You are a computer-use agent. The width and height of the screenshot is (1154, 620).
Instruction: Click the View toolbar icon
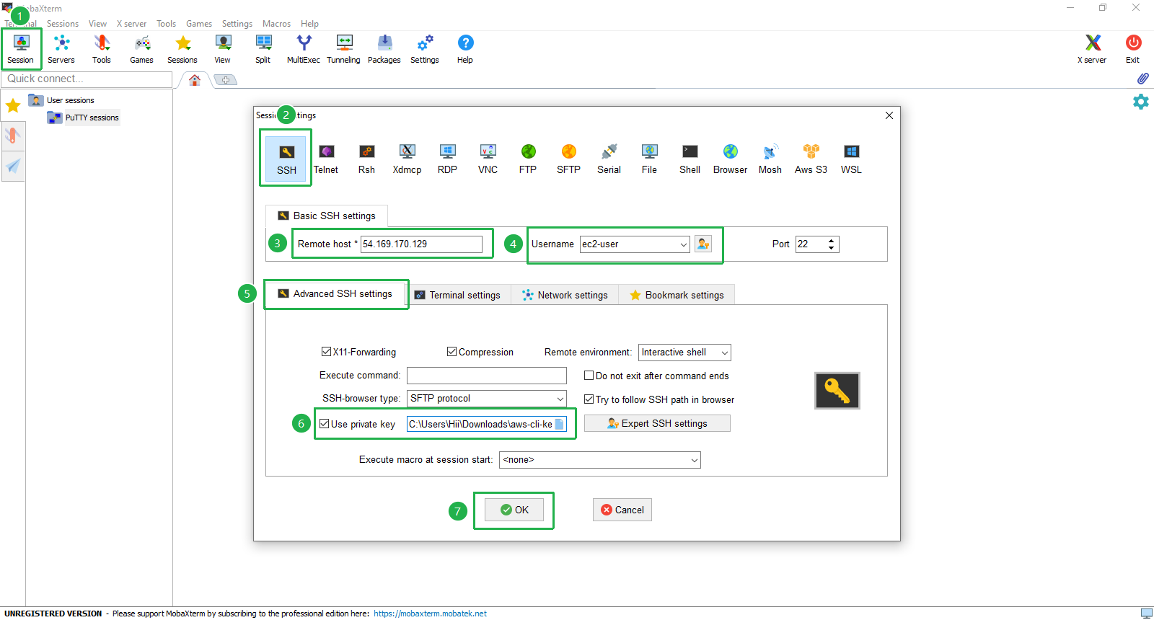click(223, 49)
